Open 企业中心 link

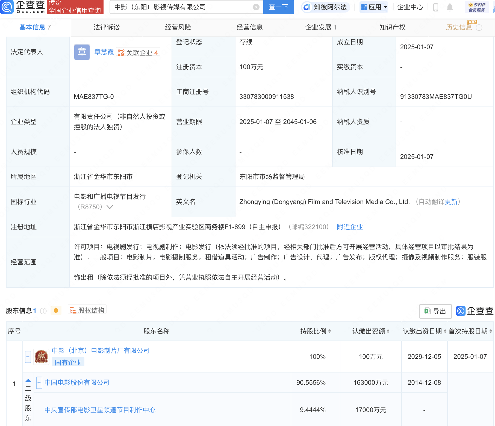pos(410,7)
